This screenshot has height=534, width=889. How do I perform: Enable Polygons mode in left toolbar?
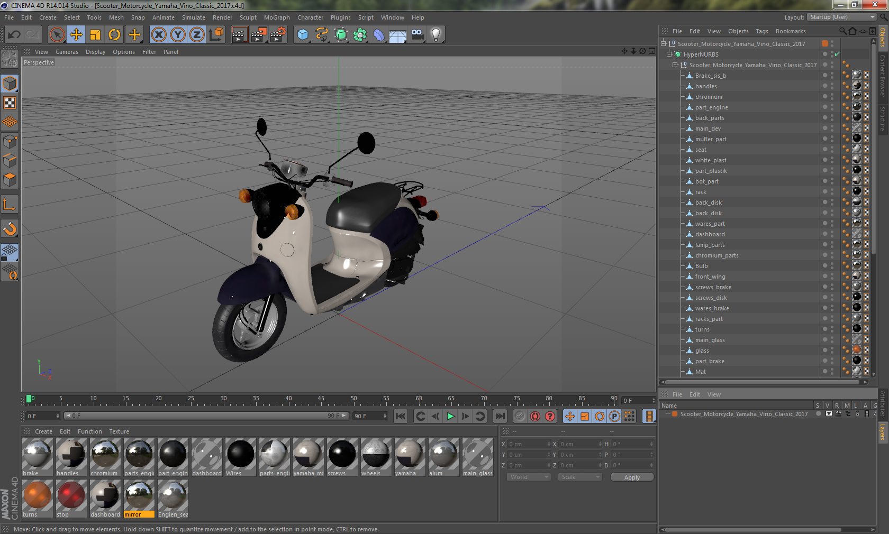(x=10, y=180)
